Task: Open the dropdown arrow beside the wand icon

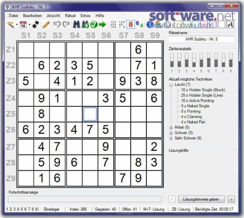Action: pos(17,24)
